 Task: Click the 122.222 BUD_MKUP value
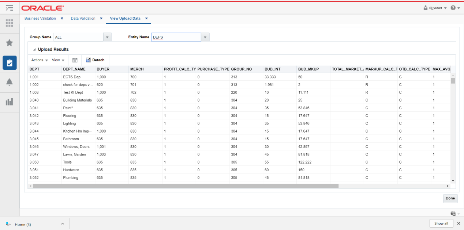tap(305, 162)
